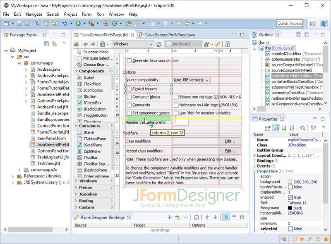Toggle Netbeans no-i18n tags checkbox
The width and height of the screenshot is (331, 244).
[x=176, y=105]
